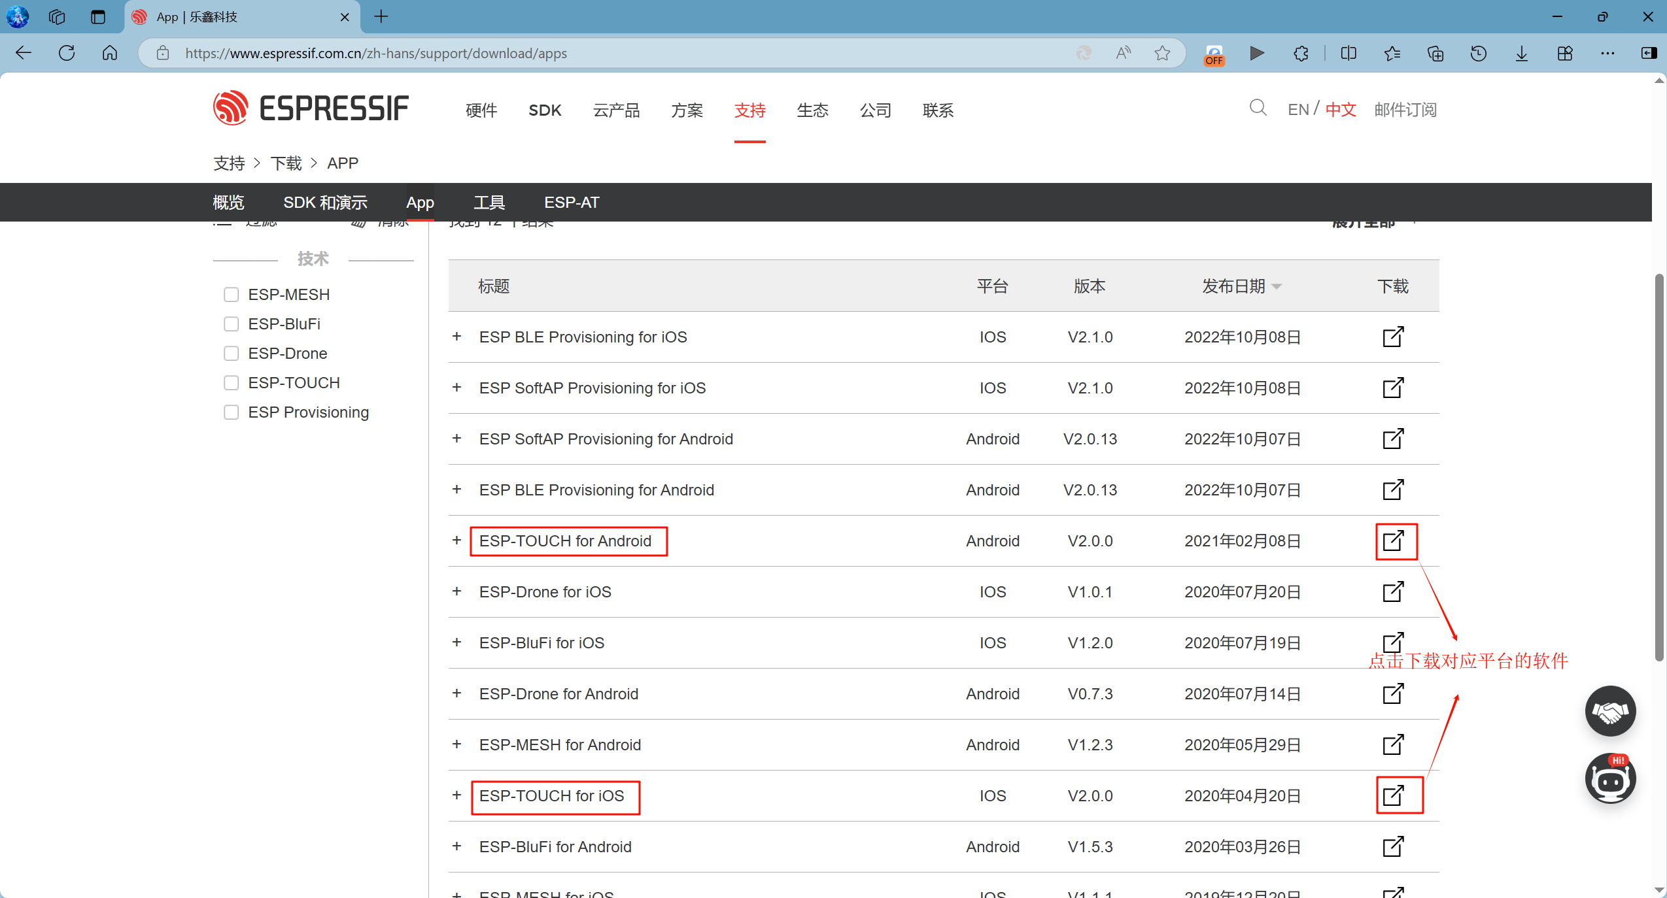Image resolution: width=1667 pixels, height=898 pixels.
Task: Open download link for ESP-TOUCH for Android
Action: 1393,540
